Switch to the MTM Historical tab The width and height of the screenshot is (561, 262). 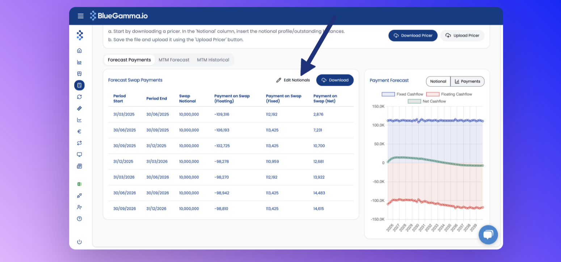point(213,60)
